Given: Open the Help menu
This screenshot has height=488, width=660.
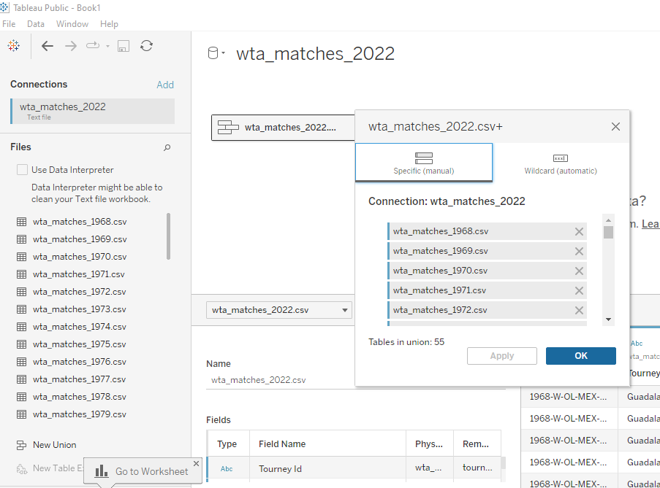Looking at the screenshot, I should click(x=109, y=24).
